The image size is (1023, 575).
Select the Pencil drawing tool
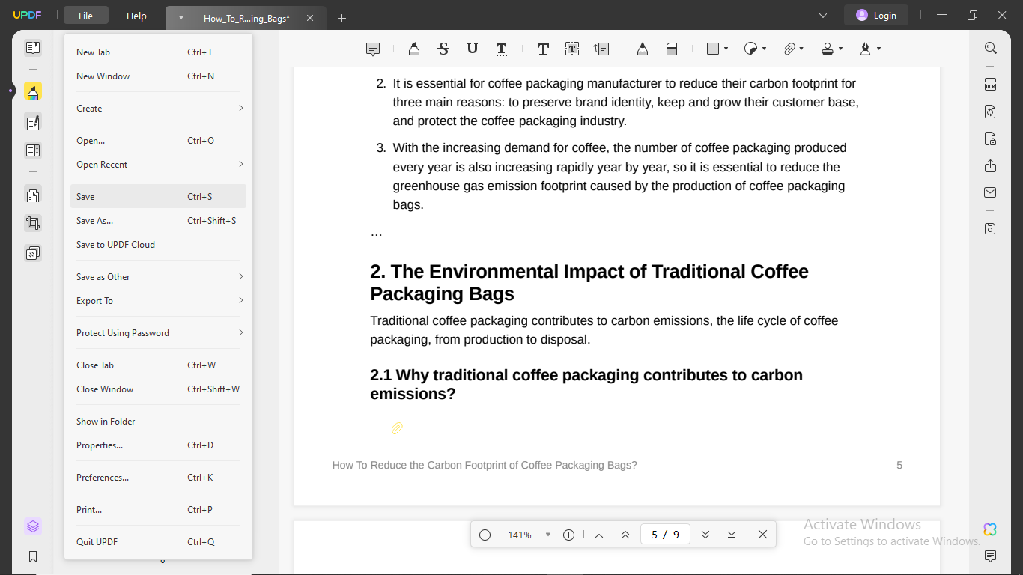tap(642, 49)
